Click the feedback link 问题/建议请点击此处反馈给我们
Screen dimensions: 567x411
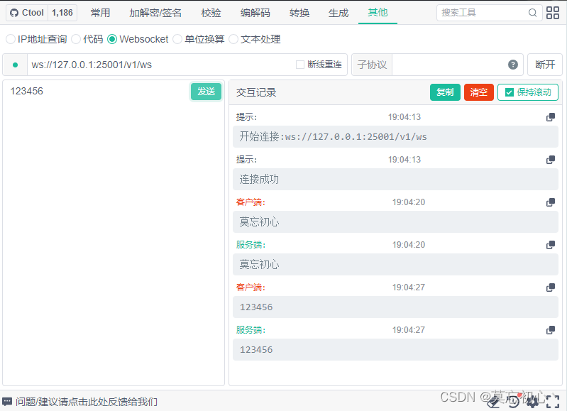[87, 402]
